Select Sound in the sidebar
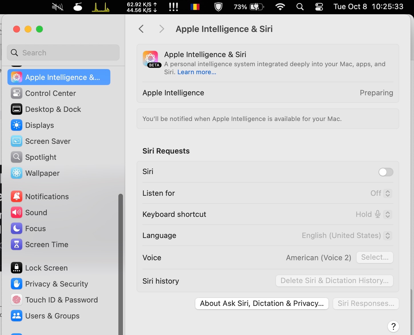The image size is (414, 335). click(x=59, y=213)
